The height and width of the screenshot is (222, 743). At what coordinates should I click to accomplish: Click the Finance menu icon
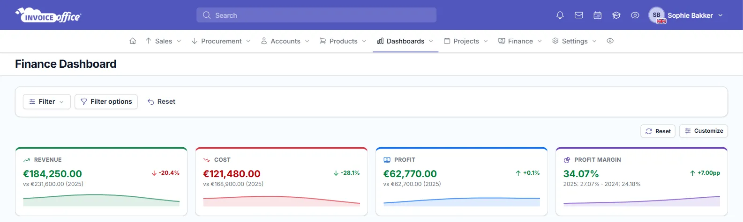pos(502,41)
